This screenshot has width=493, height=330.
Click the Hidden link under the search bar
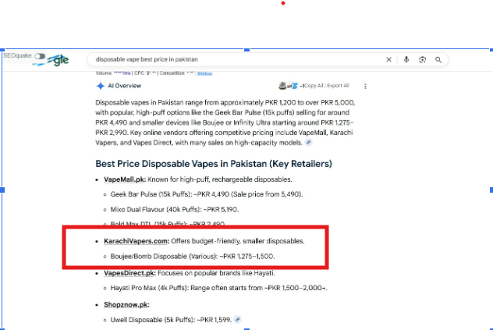click(x=204, y=73)
